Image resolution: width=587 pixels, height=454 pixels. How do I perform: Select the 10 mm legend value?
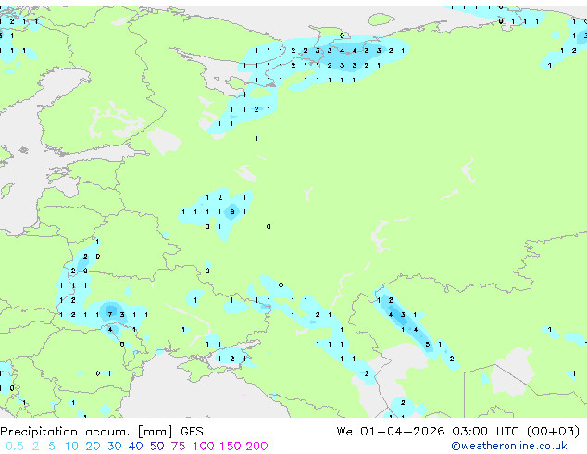[x=71, y=447]
